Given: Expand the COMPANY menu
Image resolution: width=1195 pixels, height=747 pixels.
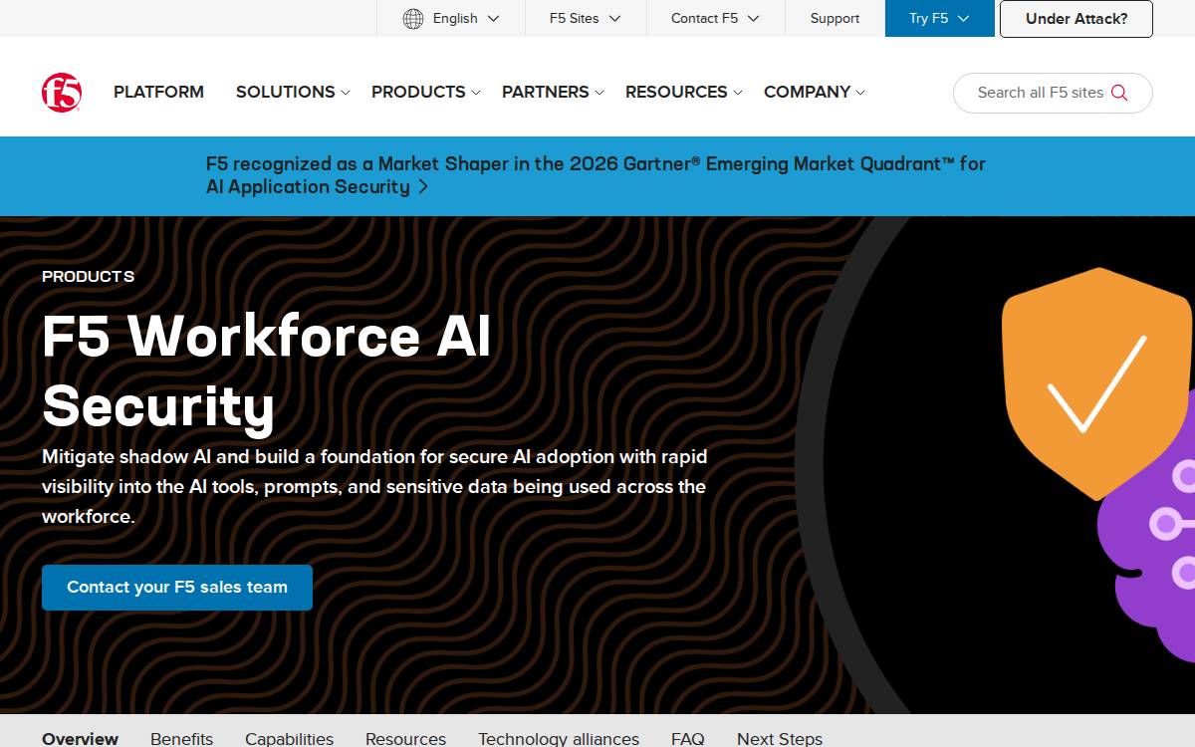Looking at the screenshot, I should (x=815, y=92).
